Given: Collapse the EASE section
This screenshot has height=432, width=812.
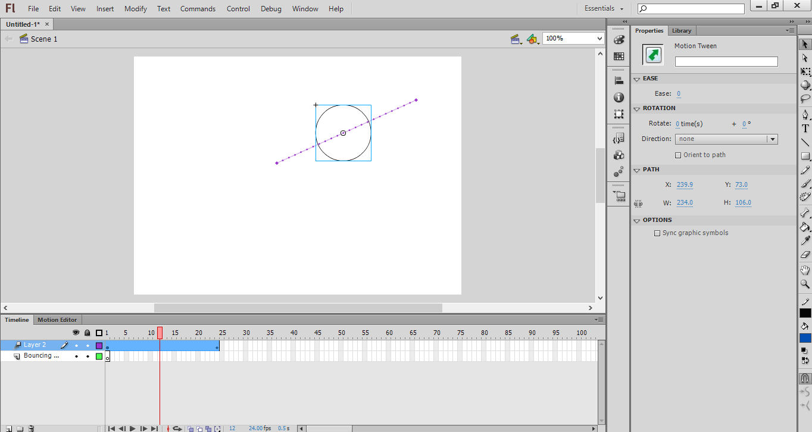Looking at the screenshot, I should pyautogui.click(x=636, y=79).
